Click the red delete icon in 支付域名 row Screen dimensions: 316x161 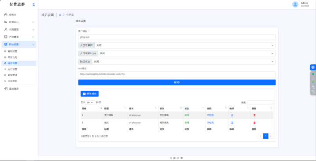pos(254,115)
